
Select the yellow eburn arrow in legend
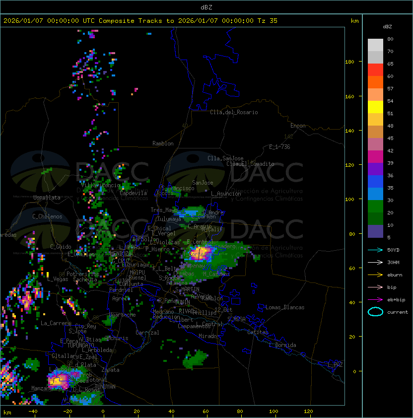coord(375,275)
